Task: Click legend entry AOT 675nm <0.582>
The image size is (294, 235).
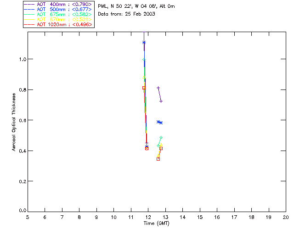Action: (58, 14)
